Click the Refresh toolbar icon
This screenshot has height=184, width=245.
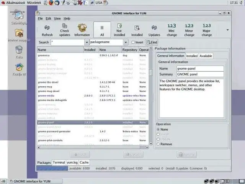[x=47, y=31]
